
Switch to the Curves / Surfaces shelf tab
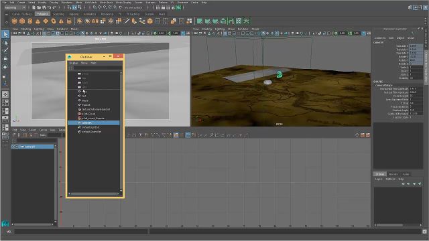(21, 14)
